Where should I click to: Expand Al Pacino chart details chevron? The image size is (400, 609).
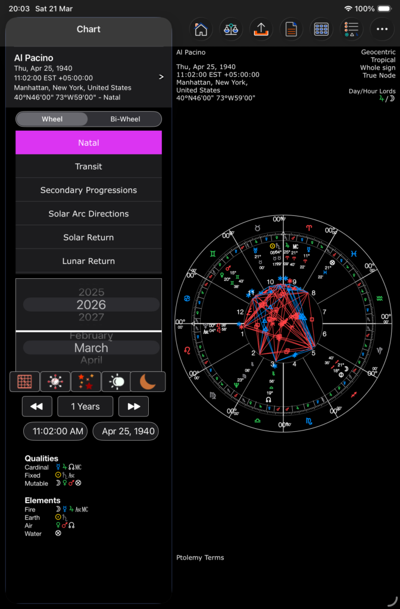click(x=161, y=77)
